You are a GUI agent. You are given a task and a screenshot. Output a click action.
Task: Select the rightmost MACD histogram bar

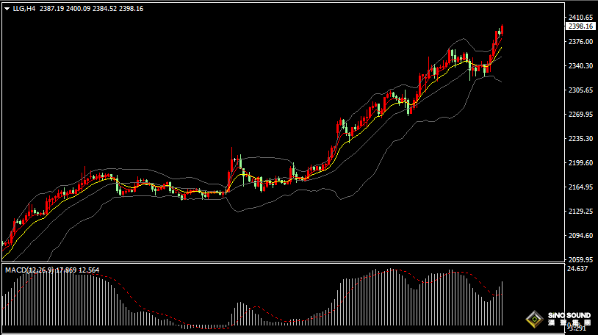[502, 303]
